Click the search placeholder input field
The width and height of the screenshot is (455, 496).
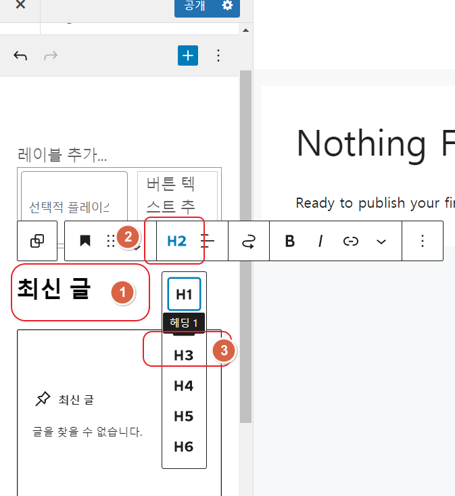pos(74,206)
